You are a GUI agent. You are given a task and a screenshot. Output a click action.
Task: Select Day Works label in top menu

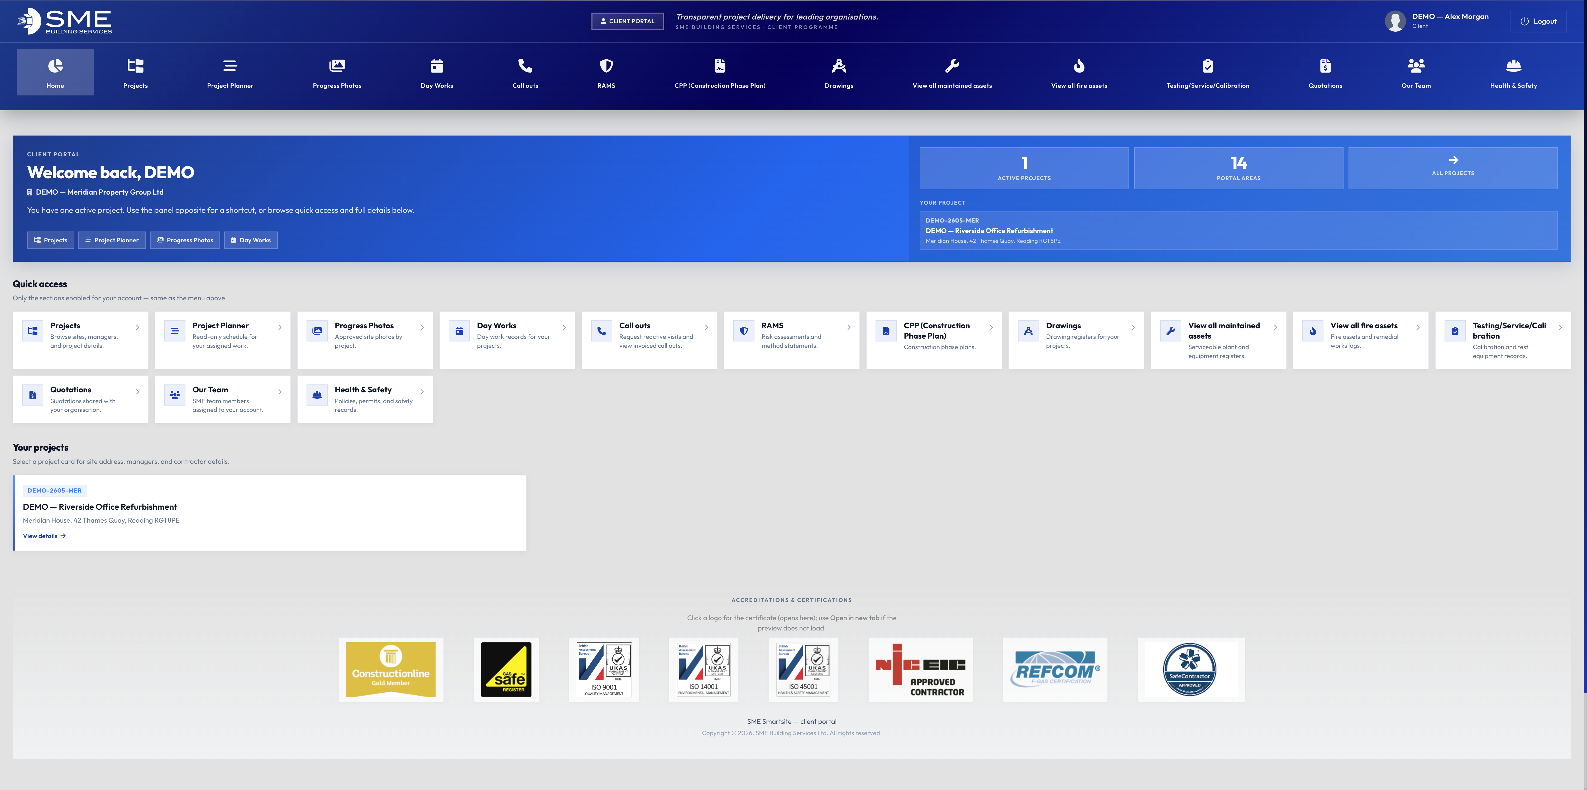pos(437,86)
